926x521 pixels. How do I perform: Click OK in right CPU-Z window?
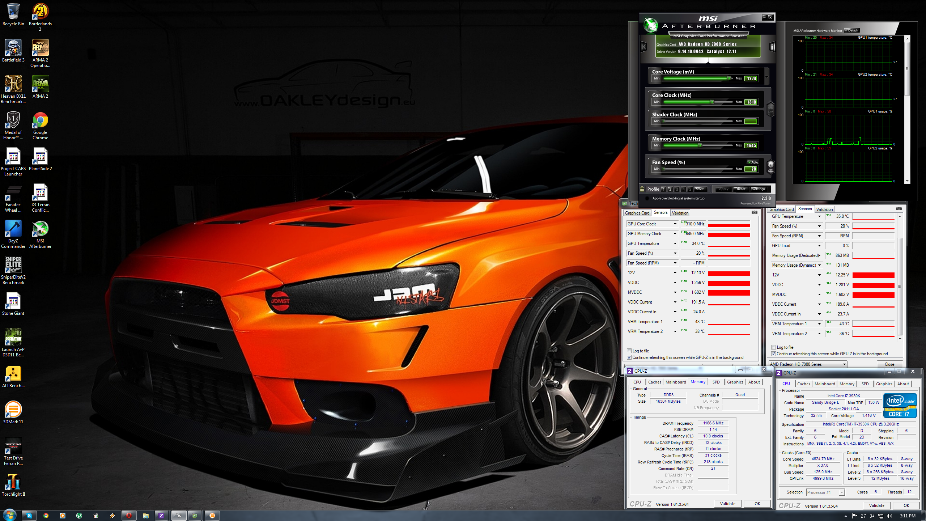906,505
